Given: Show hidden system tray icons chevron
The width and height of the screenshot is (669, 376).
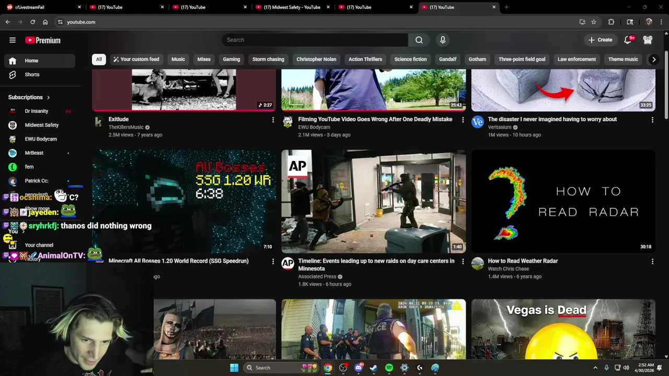Looking at the screenshot, I should (x=595, y=368).
